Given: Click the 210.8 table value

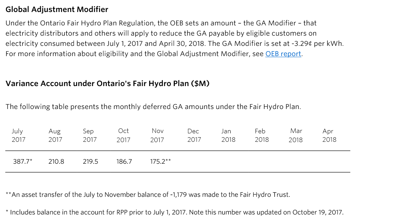Looking at the screenshot, I should click(x=56, y=162).
